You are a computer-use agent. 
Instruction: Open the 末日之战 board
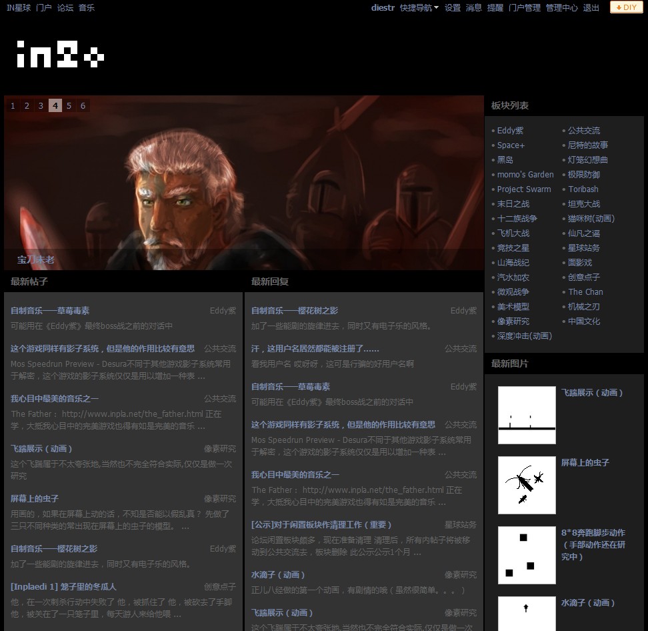point(513,204)
